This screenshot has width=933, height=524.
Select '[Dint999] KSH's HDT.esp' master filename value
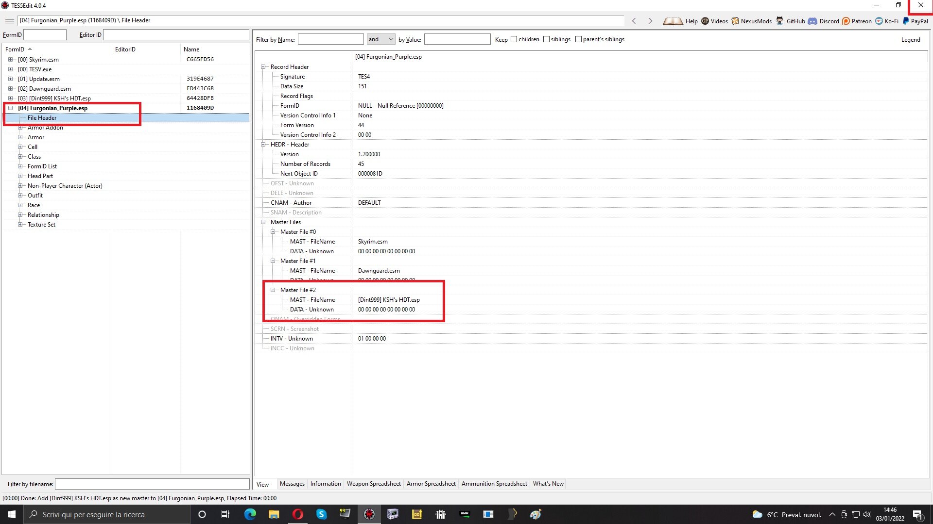(389, 300)
